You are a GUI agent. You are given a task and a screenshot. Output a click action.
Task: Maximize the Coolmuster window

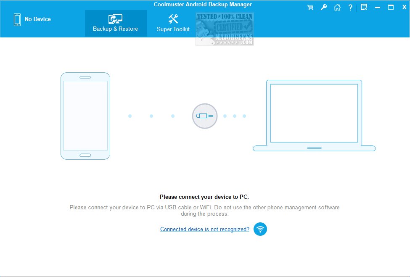[x=391, y=7]
